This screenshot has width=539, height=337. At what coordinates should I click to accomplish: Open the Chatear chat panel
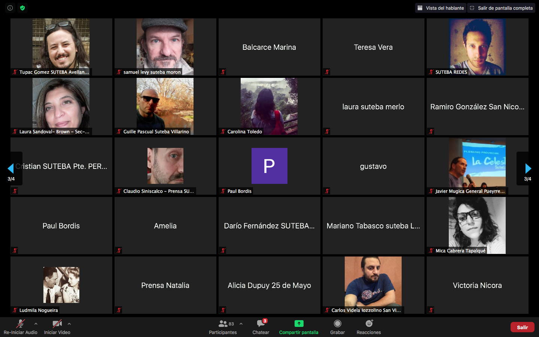click(261, 327)
